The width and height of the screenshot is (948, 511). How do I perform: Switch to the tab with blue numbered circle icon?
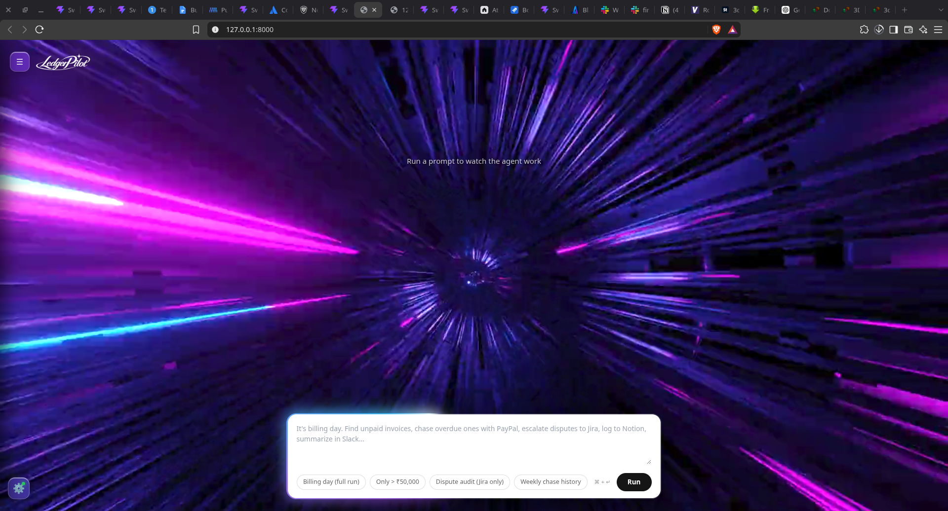tap(158, 10)
